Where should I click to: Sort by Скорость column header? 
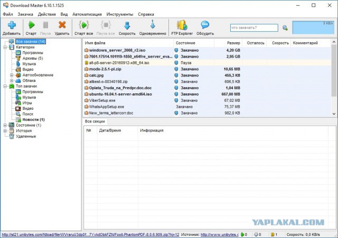(279, 43)
